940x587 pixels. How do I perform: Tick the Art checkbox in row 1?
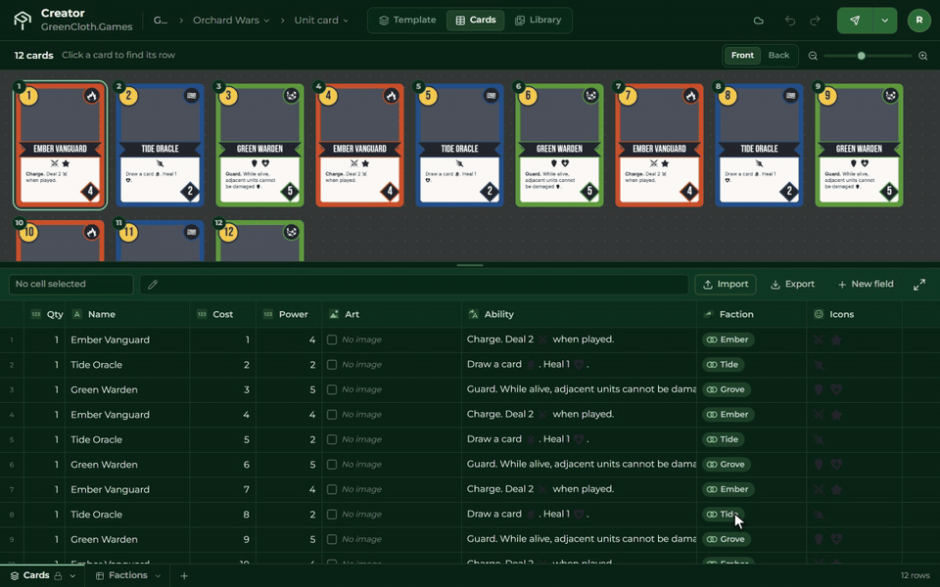pyautogui.click(x=332, y=339)
